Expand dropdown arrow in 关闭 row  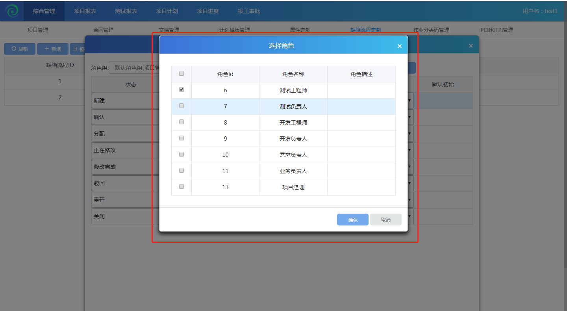tap(409, 216)
